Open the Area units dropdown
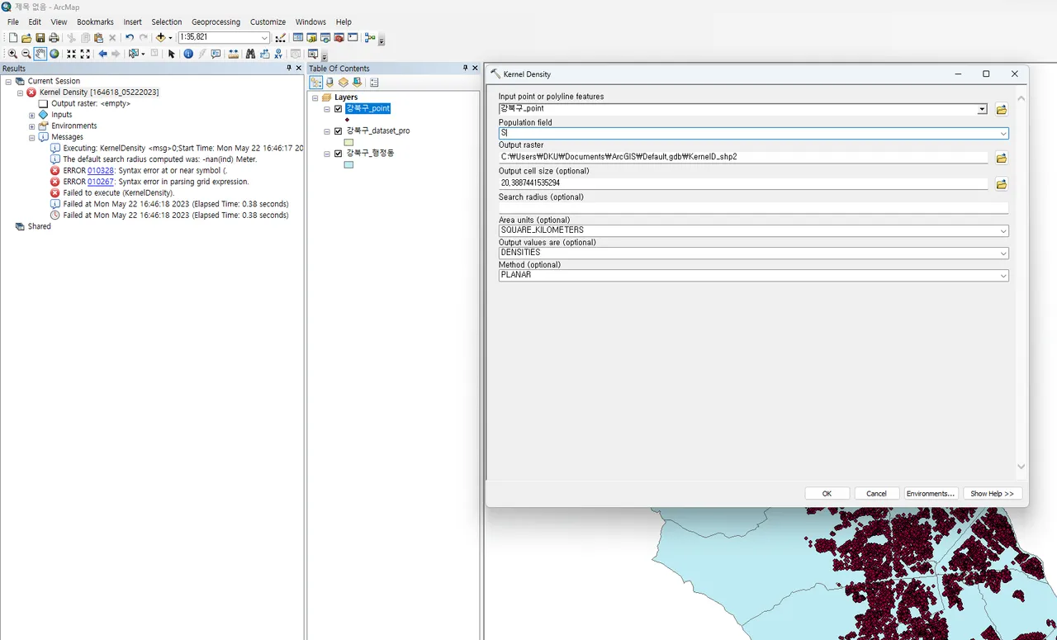1057x640 pixels. [1003, 231]
